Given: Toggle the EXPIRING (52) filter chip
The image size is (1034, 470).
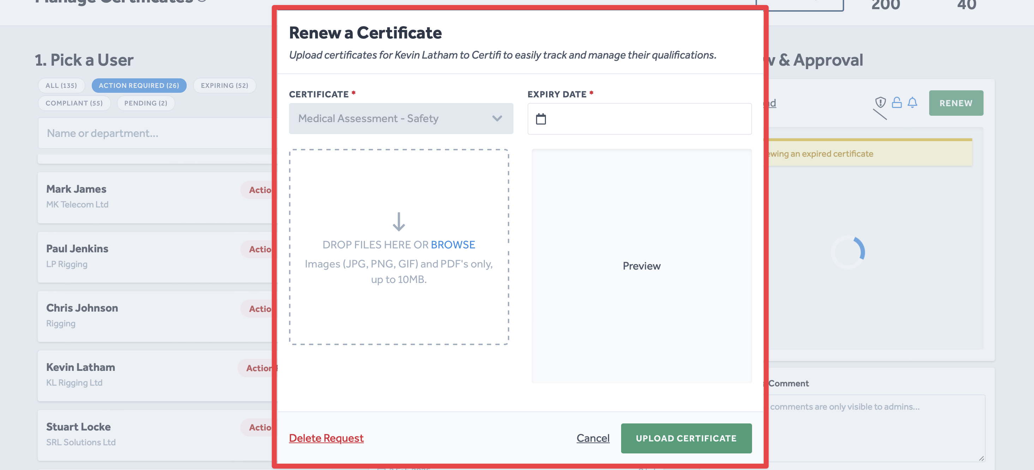Looking at the screenshot, I should click(x=224, y=85).
